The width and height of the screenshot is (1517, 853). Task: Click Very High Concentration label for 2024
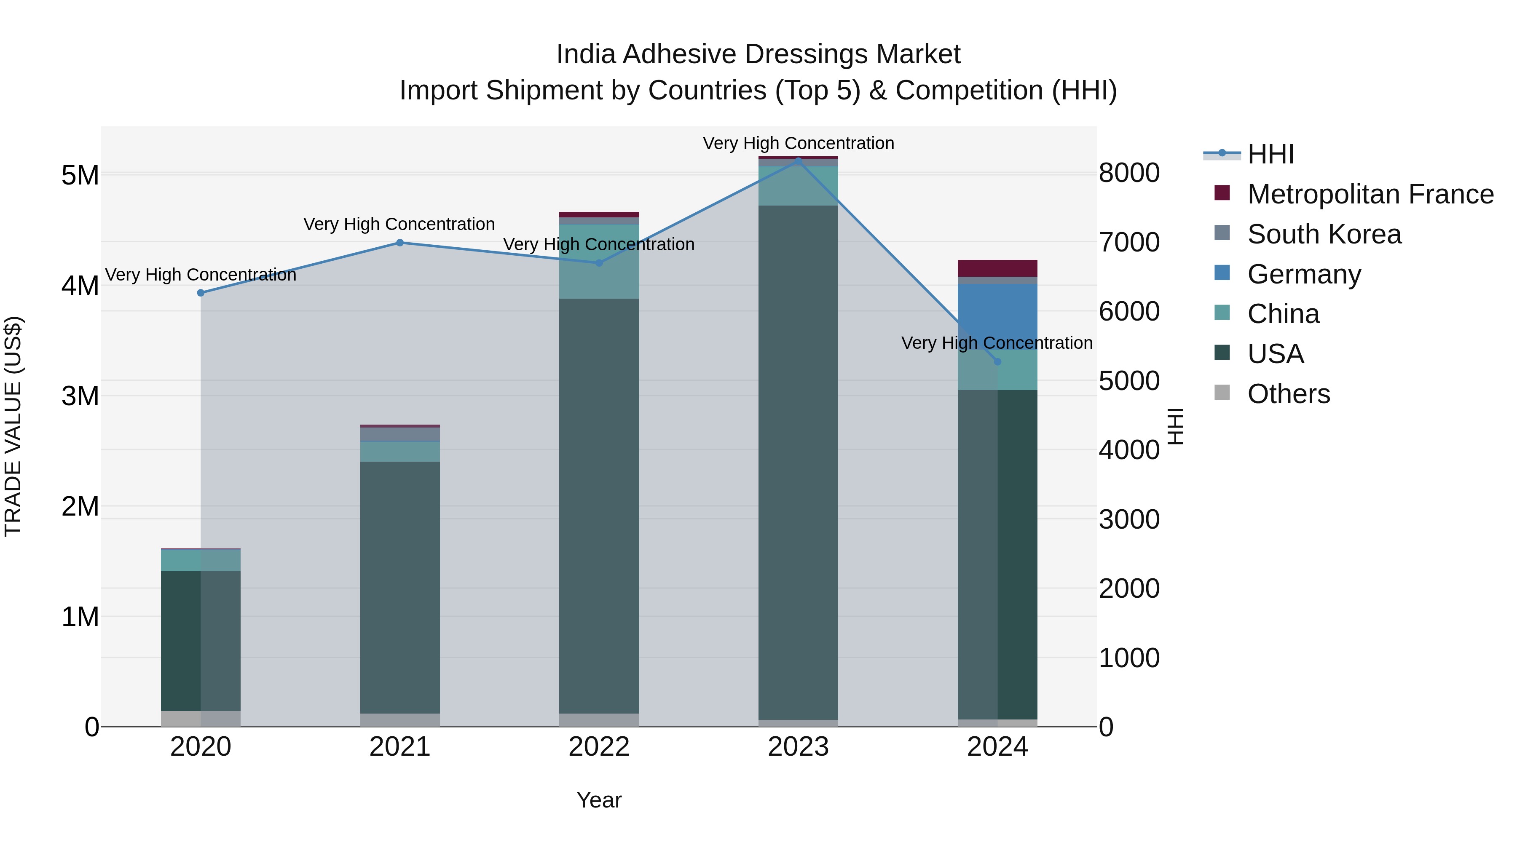click(x=997, y=342)
